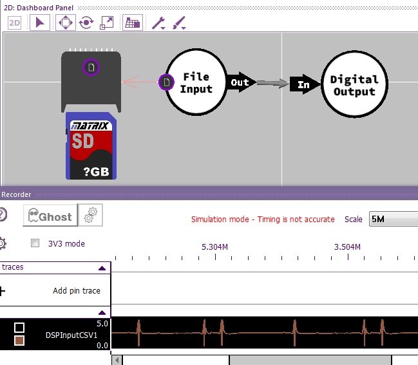Click the recorder horizontal scrollbar left arrow

click(x=117, y=359)
